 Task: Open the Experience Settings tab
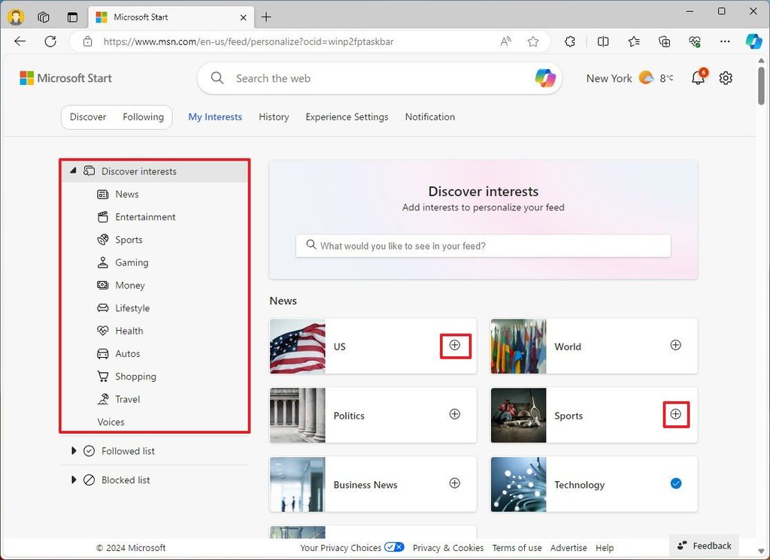coord(347,117)
